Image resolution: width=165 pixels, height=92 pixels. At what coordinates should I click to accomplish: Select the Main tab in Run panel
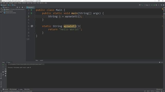tap(9, 62)
